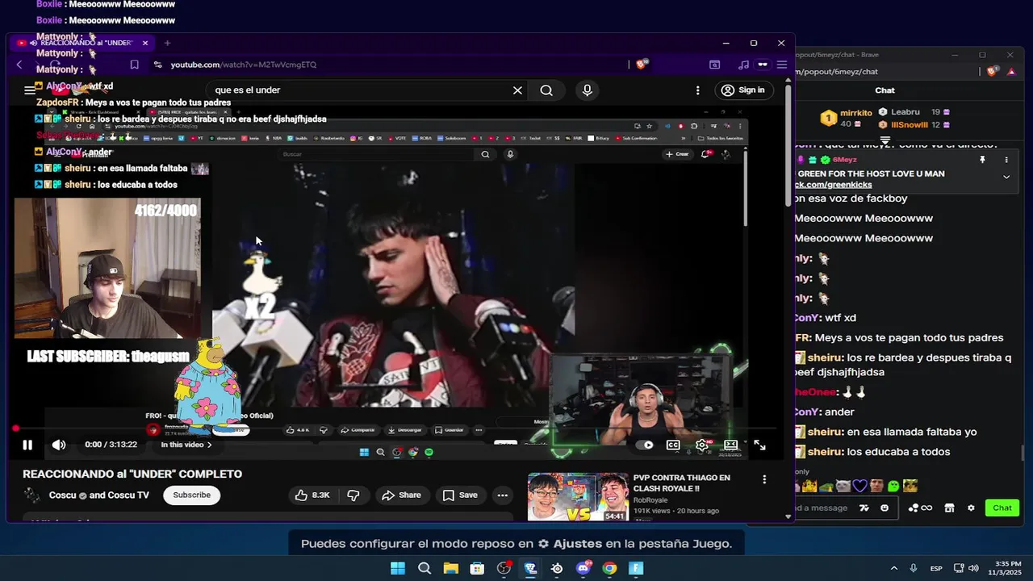Screen dimensions: 1033x581
Task: Subscribe to Coscu channel
Action: pos(192,495)
